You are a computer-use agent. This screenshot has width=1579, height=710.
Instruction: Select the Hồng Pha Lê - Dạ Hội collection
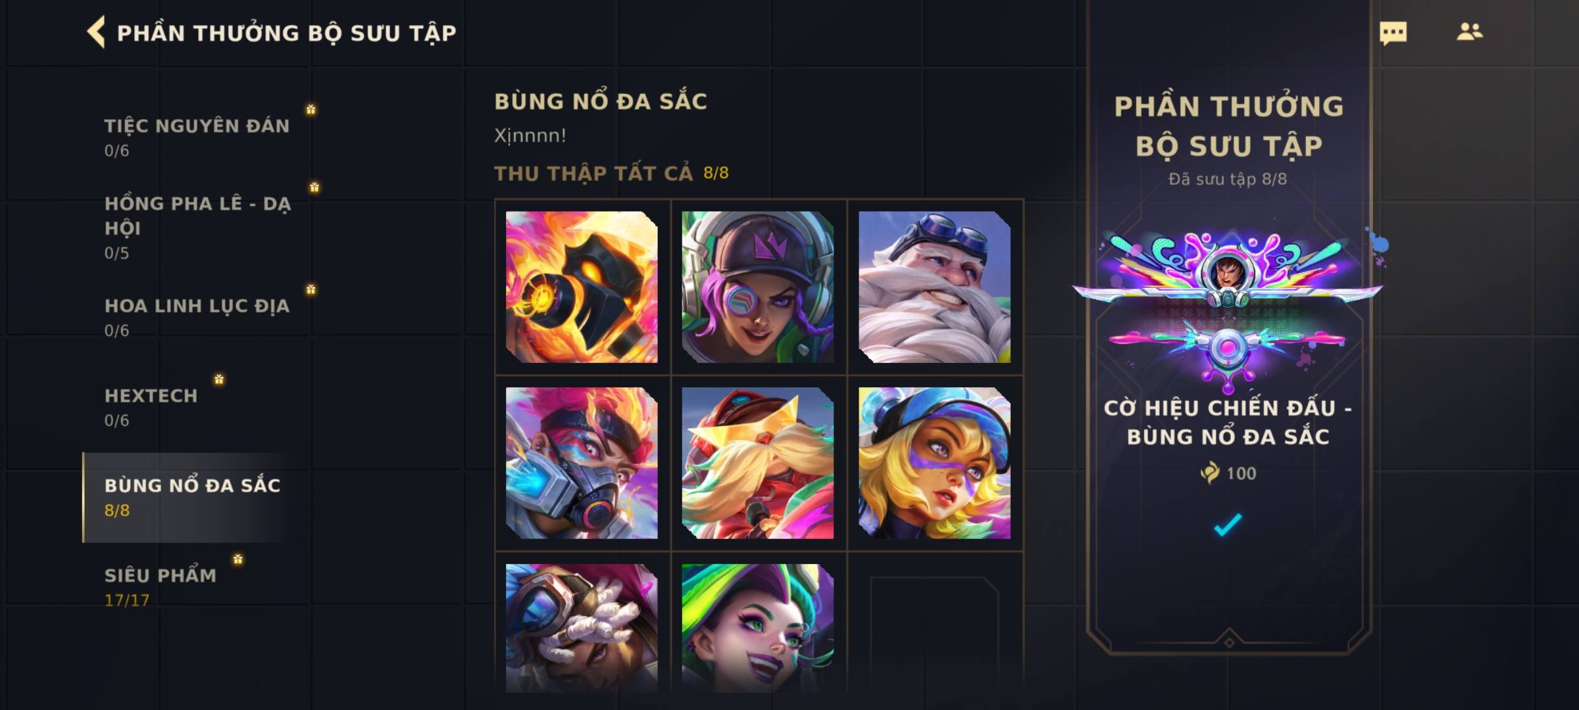click(x=197, y=227)
